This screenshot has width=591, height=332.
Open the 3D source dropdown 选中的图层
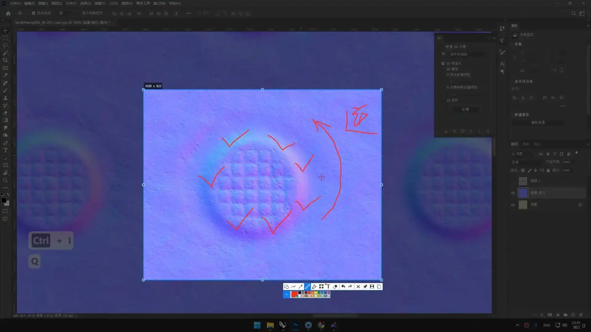point(468,54)
